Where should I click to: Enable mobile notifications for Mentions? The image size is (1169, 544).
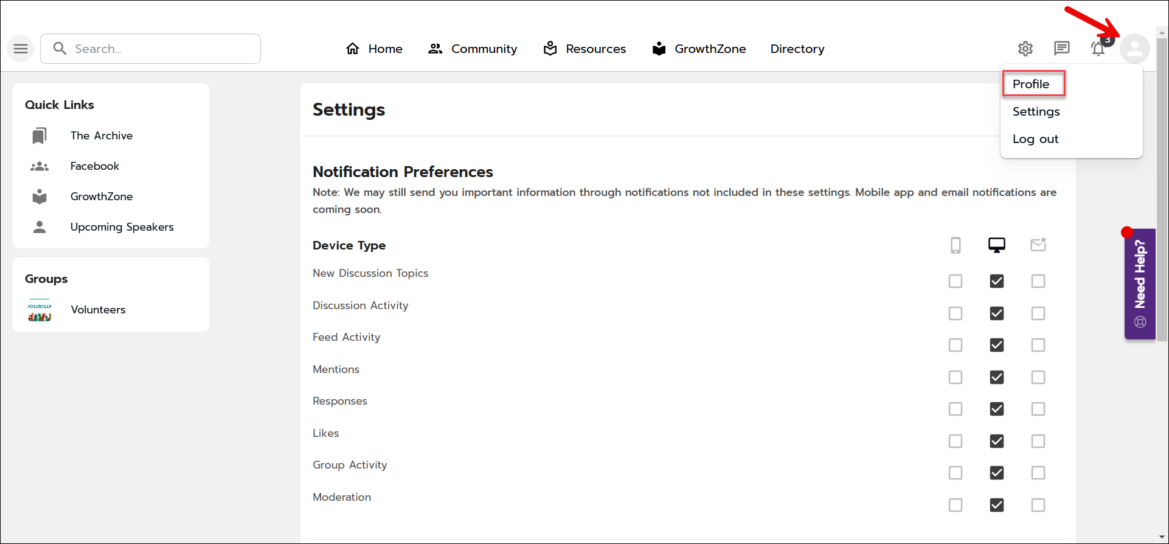tap(956, 377)
